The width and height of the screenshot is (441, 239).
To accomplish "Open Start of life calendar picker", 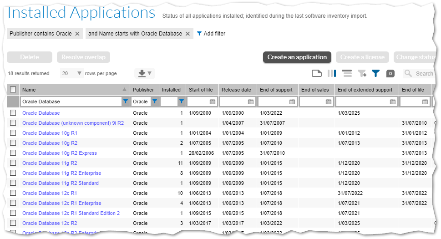I will coord(213,102).
